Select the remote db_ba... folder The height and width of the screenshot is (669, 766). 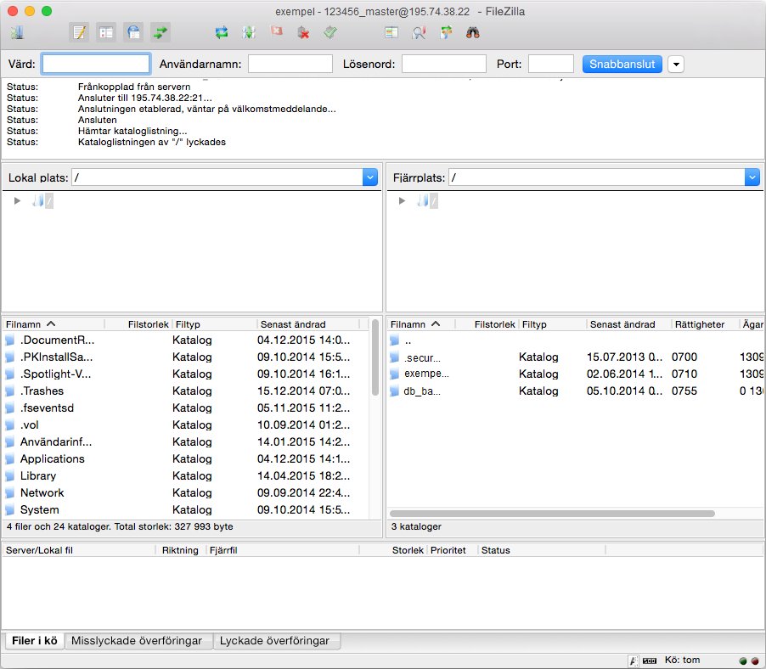click(x=576, y=391)
